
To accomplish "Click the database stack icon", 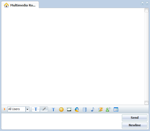I will (x=85, y=110).
